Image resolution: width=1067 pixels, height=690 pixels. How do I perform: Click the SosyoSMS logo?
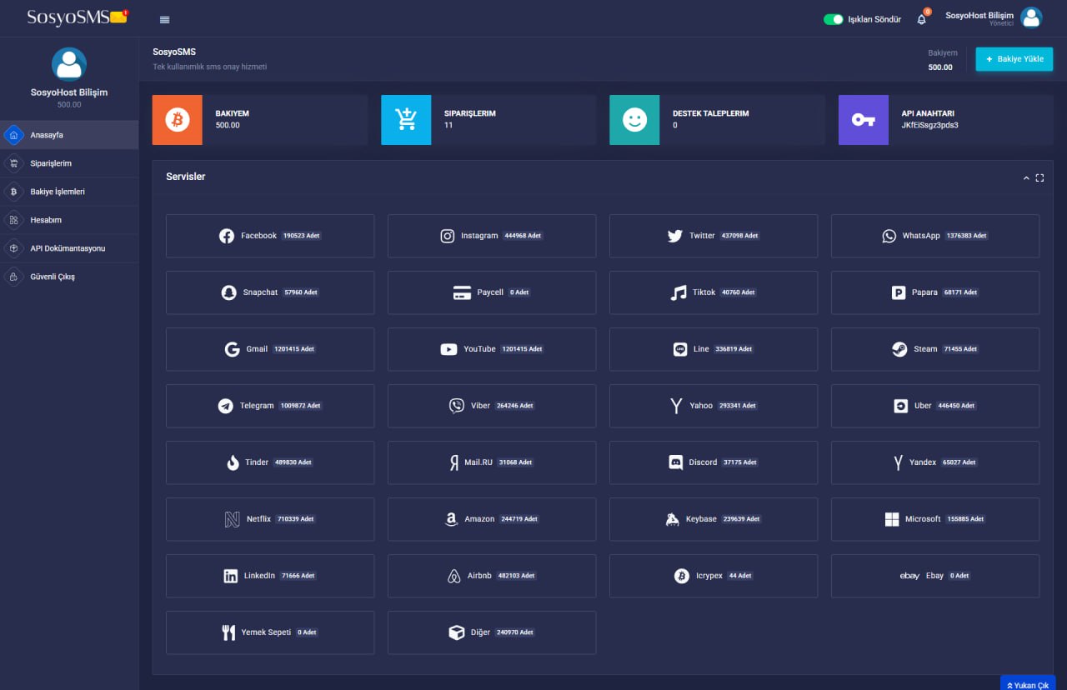[x=77, y=17]
